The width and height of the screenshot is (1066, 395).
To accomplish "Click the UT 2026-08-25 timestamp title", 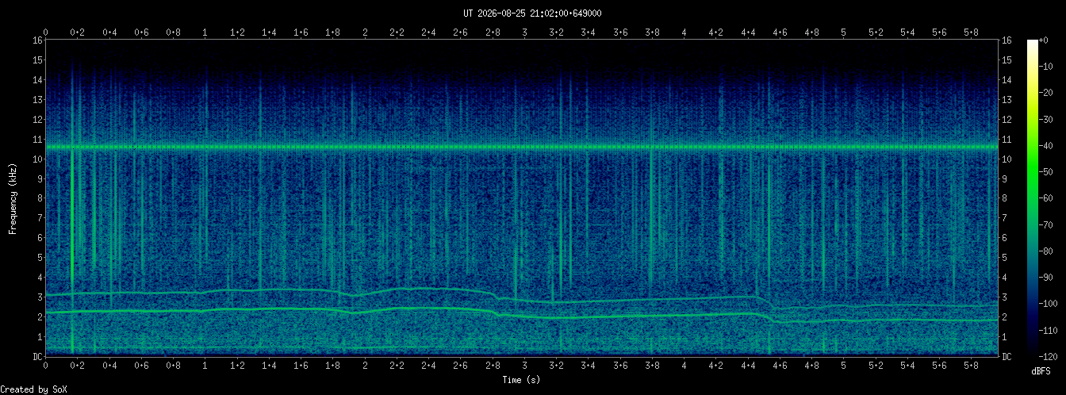I will point(532,13).
